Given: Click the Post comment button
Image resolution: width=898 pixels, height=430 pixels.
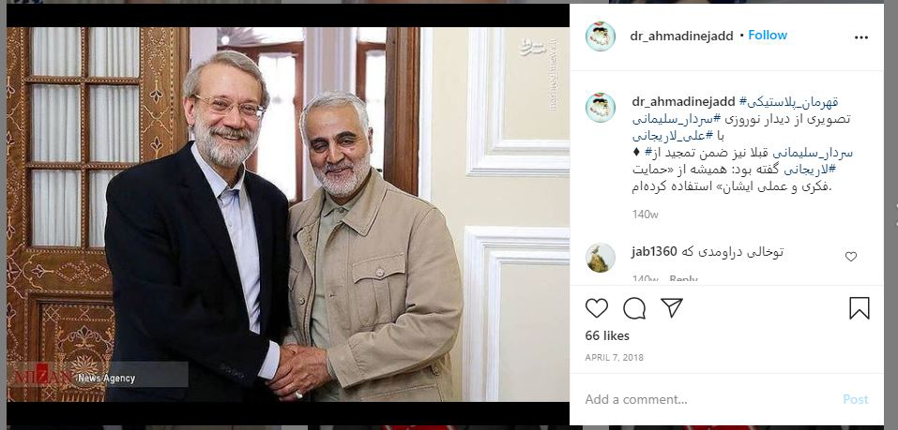Looking at the screenshot, I should [x=855, y=399].
